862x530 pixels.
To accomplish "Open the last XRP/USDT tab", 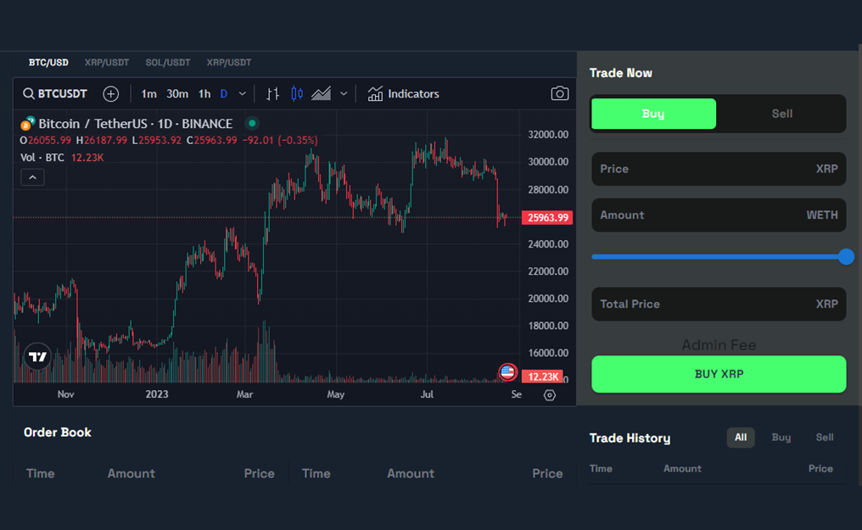I will (229, 63).
